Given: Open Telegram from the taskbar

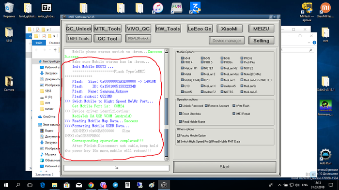Looking at the screenshot, I should [115, 185].
